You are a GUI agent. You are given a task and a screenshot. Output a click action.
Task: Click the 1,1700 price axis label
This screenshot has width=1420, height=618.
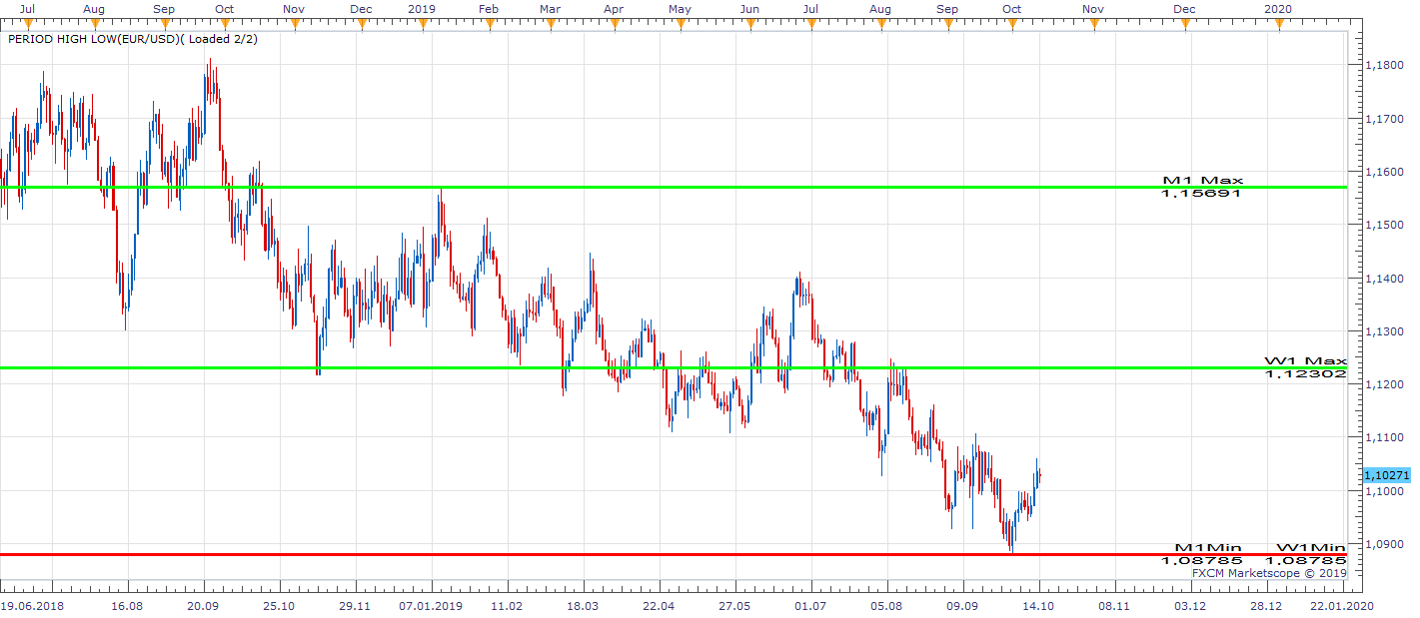click(1383, 119)
